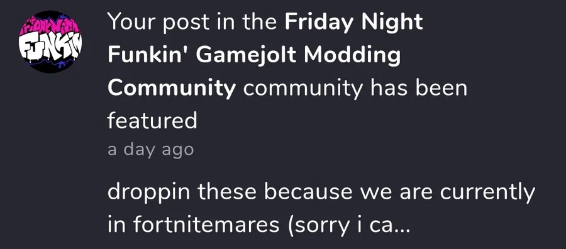The height and width of the screenshot is (249, 566).
Task: Click the truncated '(sorry i ca...' text
Action: [348, 226]
